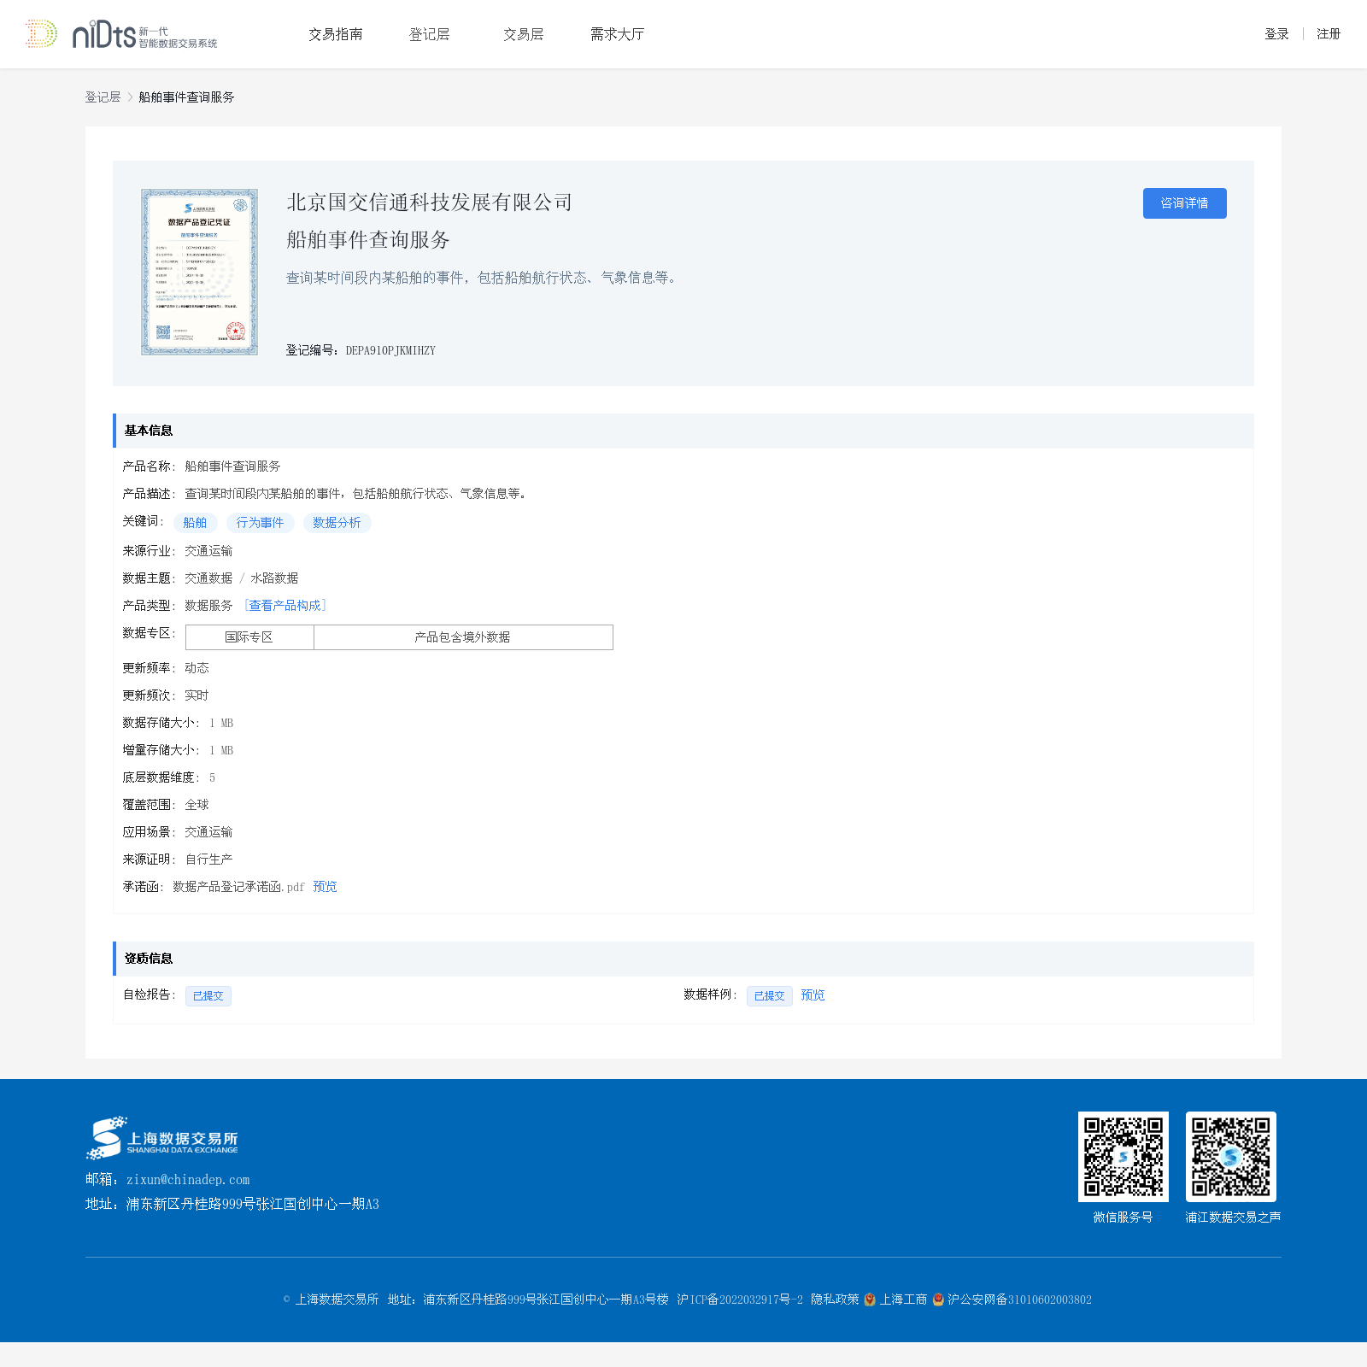Open the 交易指南 menu item
The width and height of the screenshot is (1367, 1367).
tap(335, 34)
